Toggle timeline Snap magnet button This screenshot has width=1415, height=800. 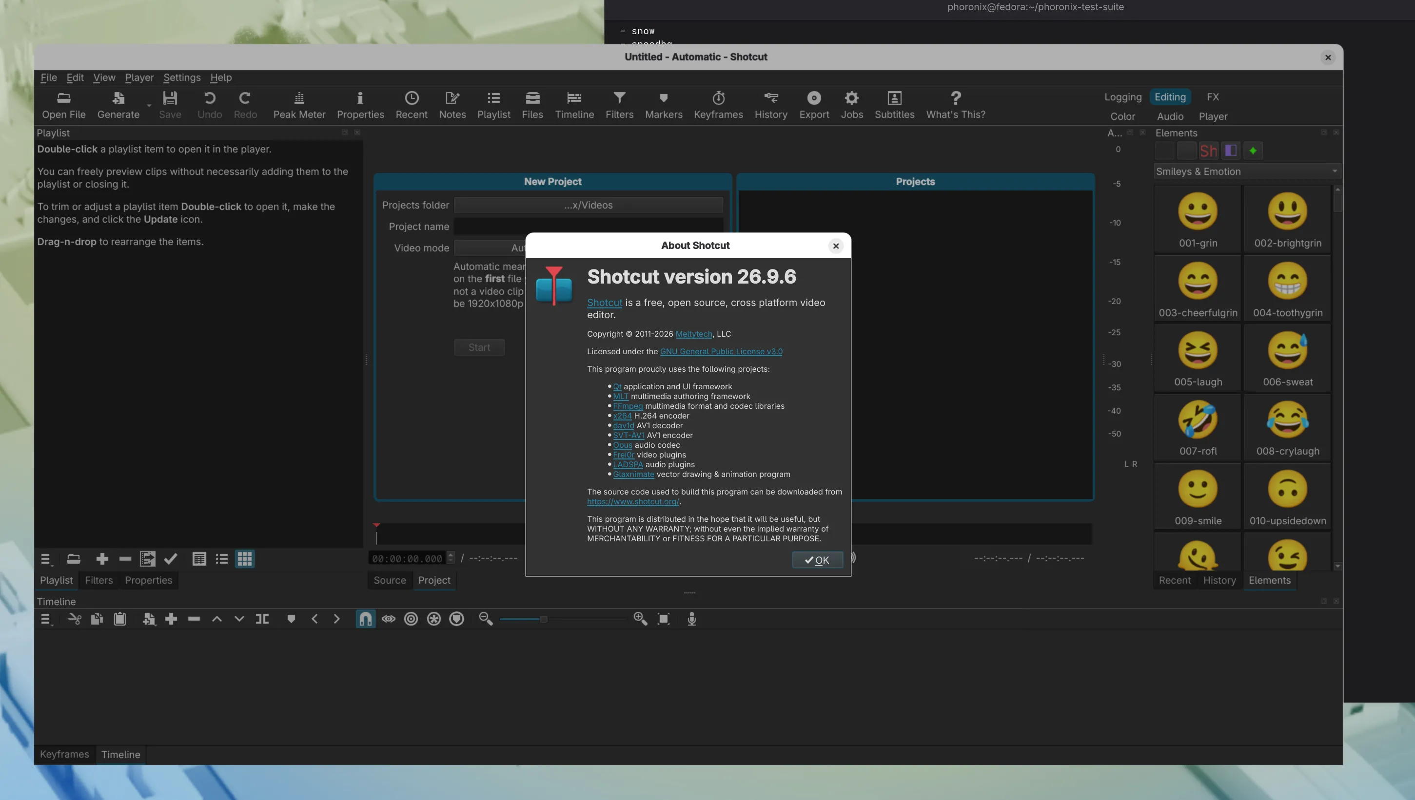point(365,619)
